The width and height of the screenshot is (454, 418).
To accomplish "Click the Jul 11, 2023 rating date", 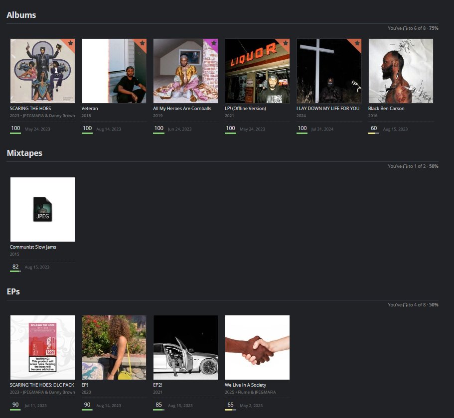I will coord(35,406).
